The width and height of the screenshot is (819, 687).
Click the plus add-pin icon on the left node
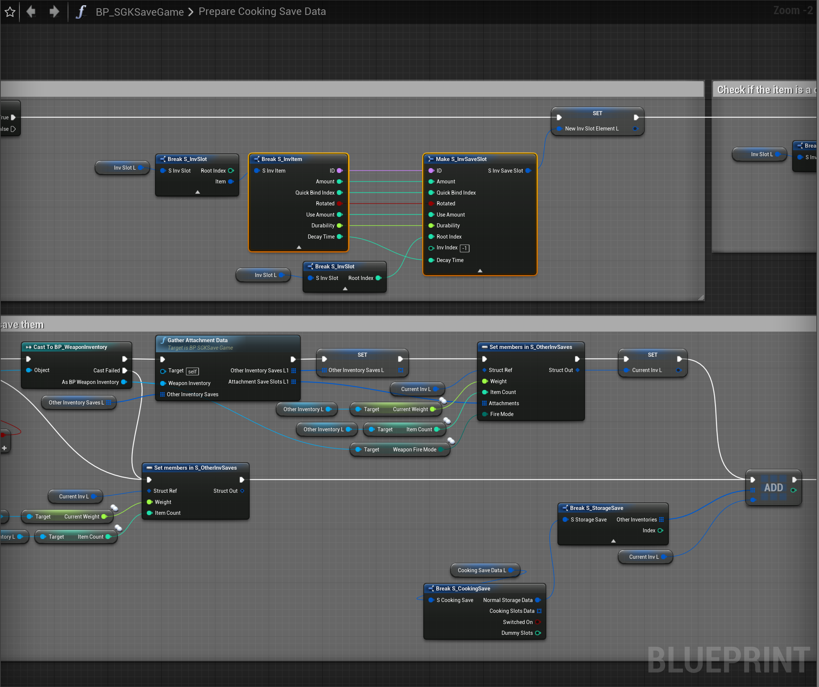pos(4,448)
